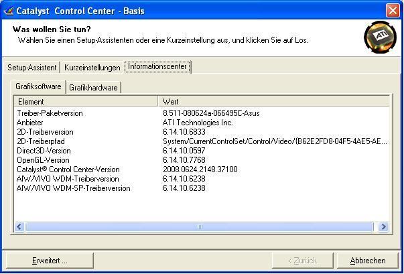Click the Catalyst title bar app icon
The height and width of the screenshot is (274, 404).
tap(8, 11)
